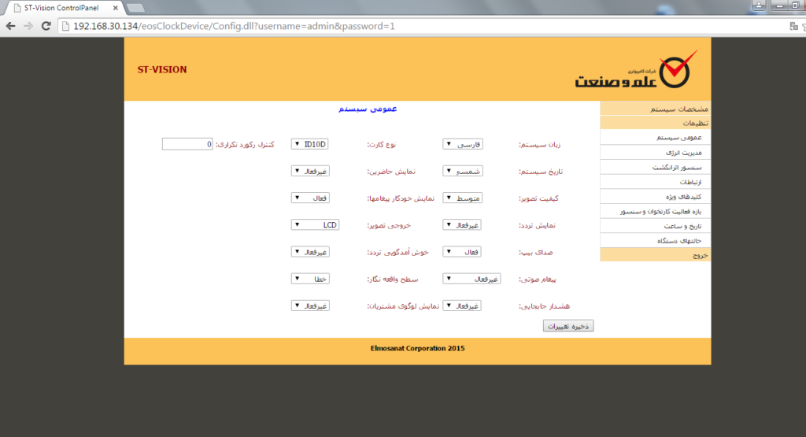Click the زبان سیستم label
The height and width of the screenshot is (437, 806).
[x=539, y=145]
